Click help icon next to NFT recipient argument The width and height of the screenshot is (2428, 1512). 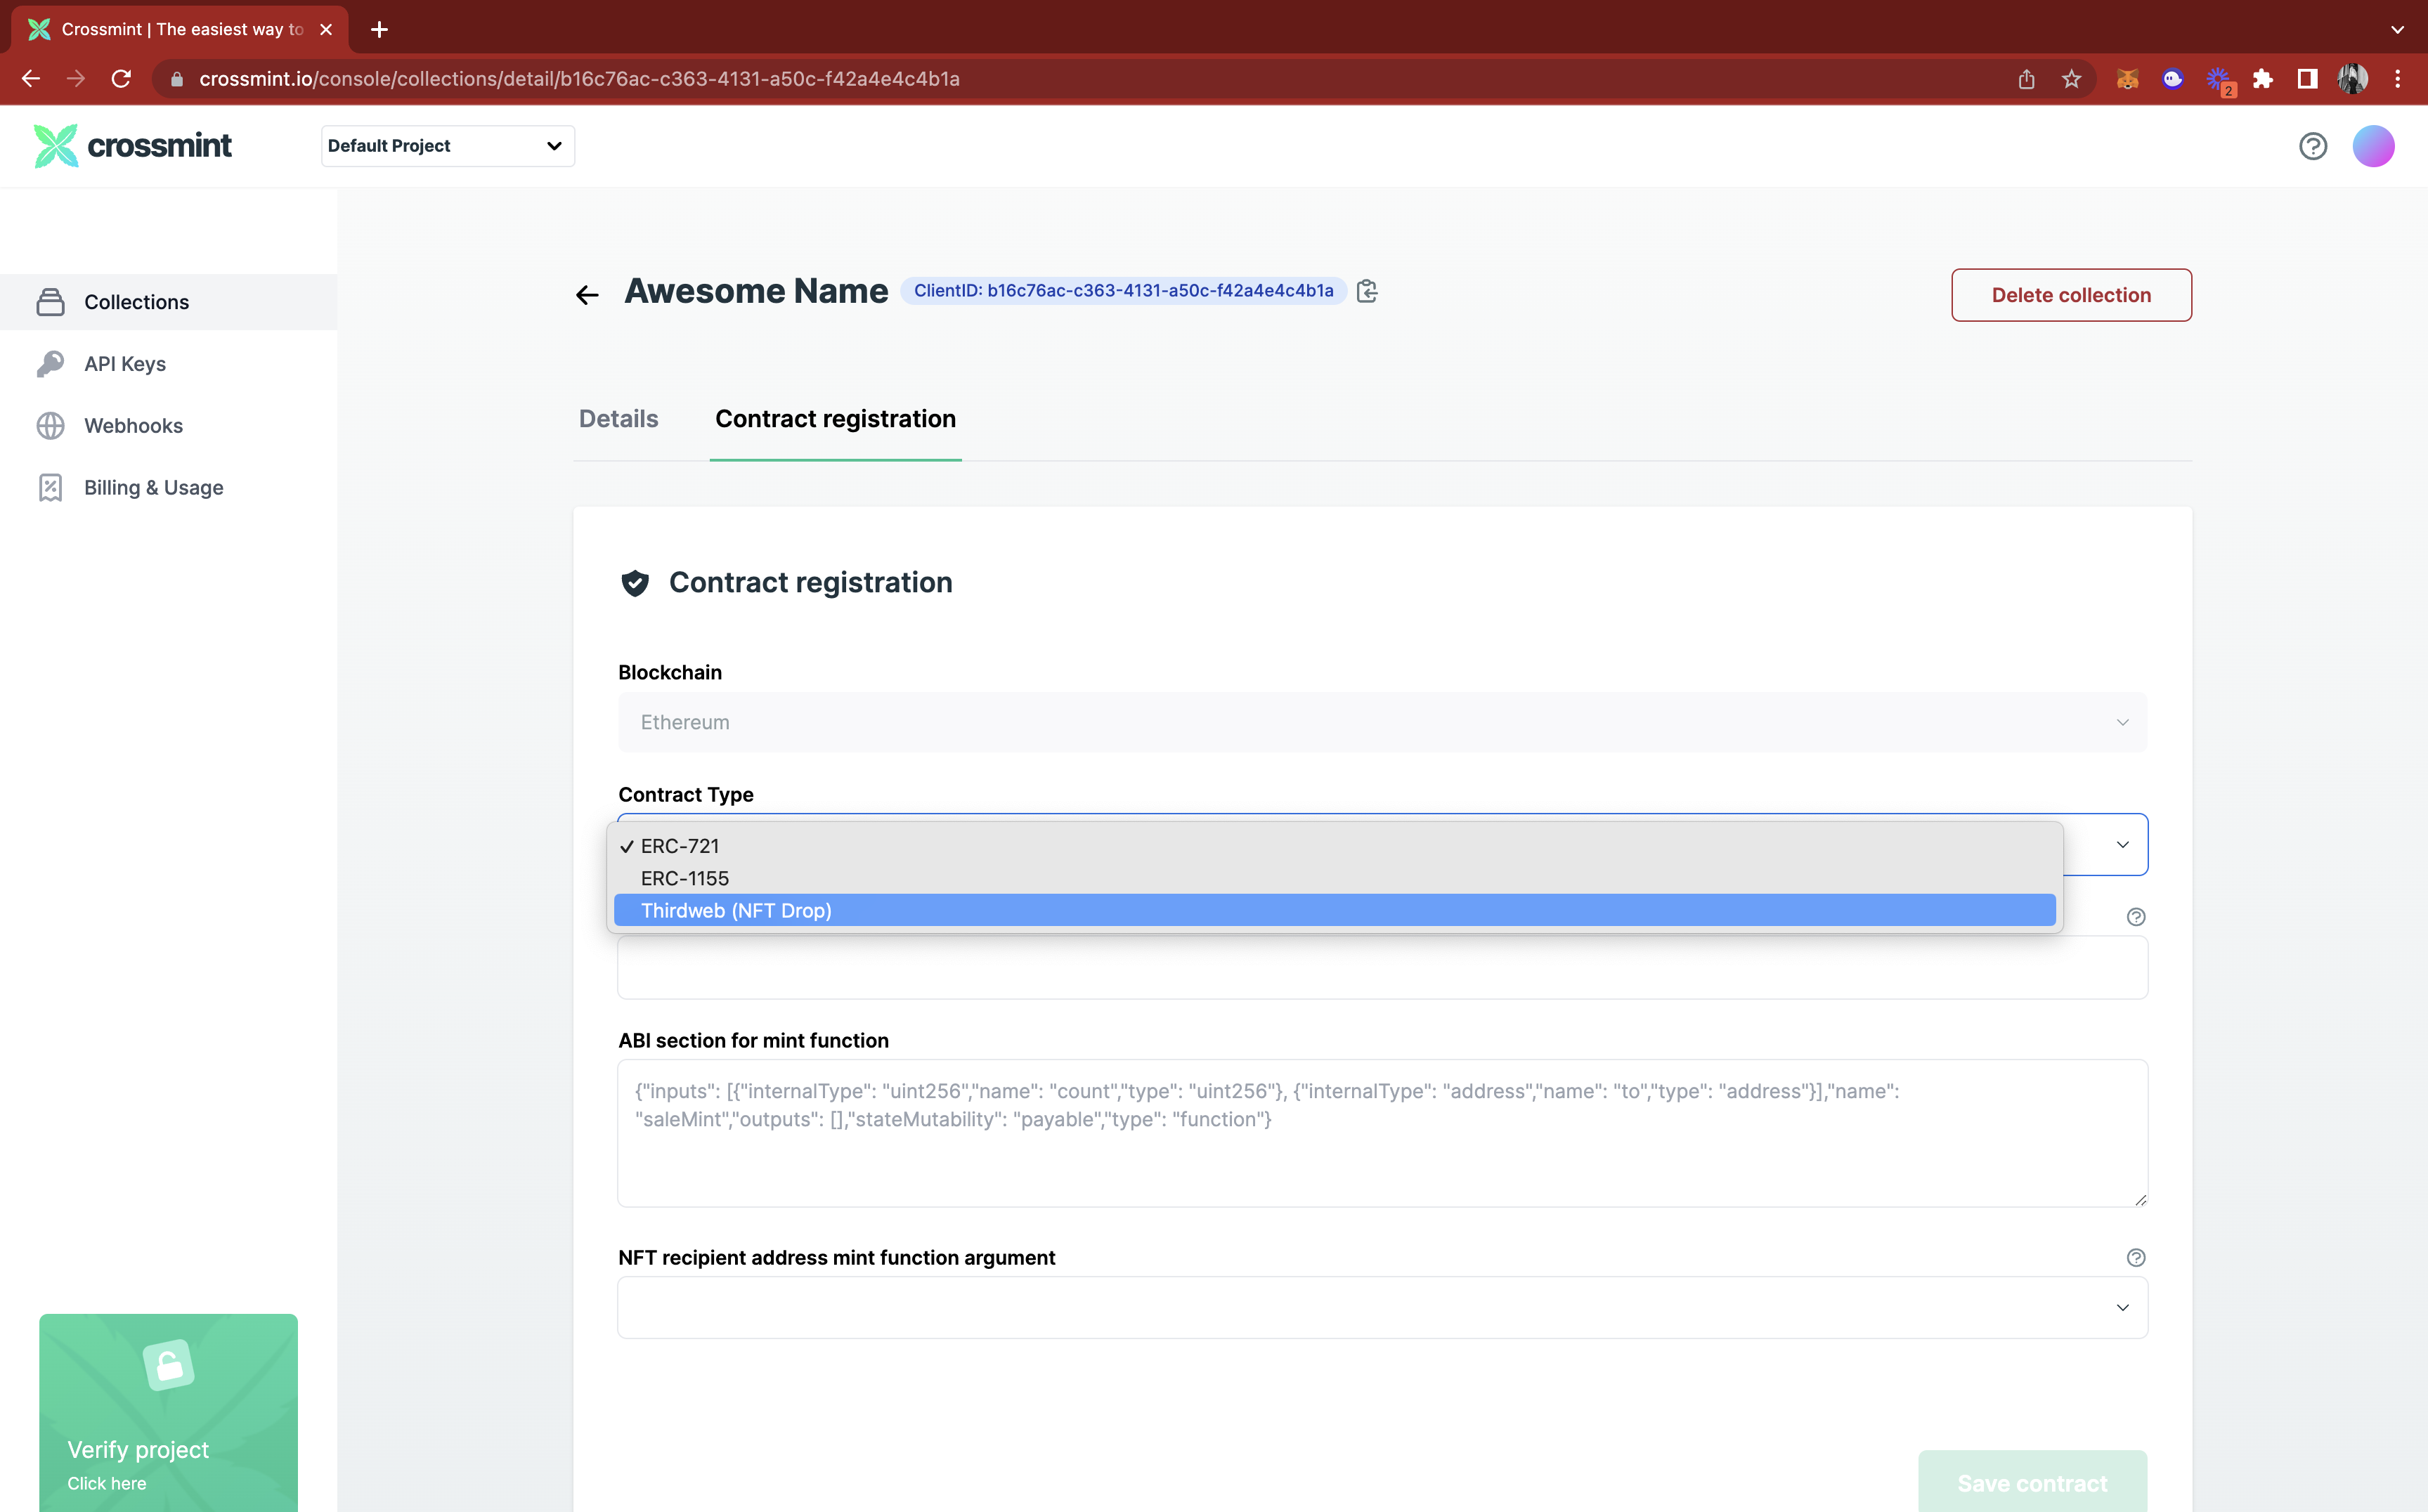[2135, 1257]
